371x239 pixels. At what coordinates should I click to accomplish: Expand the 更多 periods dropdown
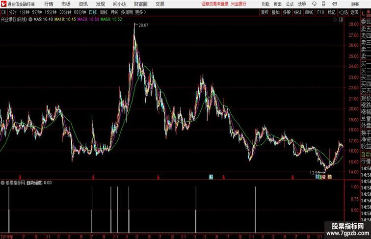(140, 12)
